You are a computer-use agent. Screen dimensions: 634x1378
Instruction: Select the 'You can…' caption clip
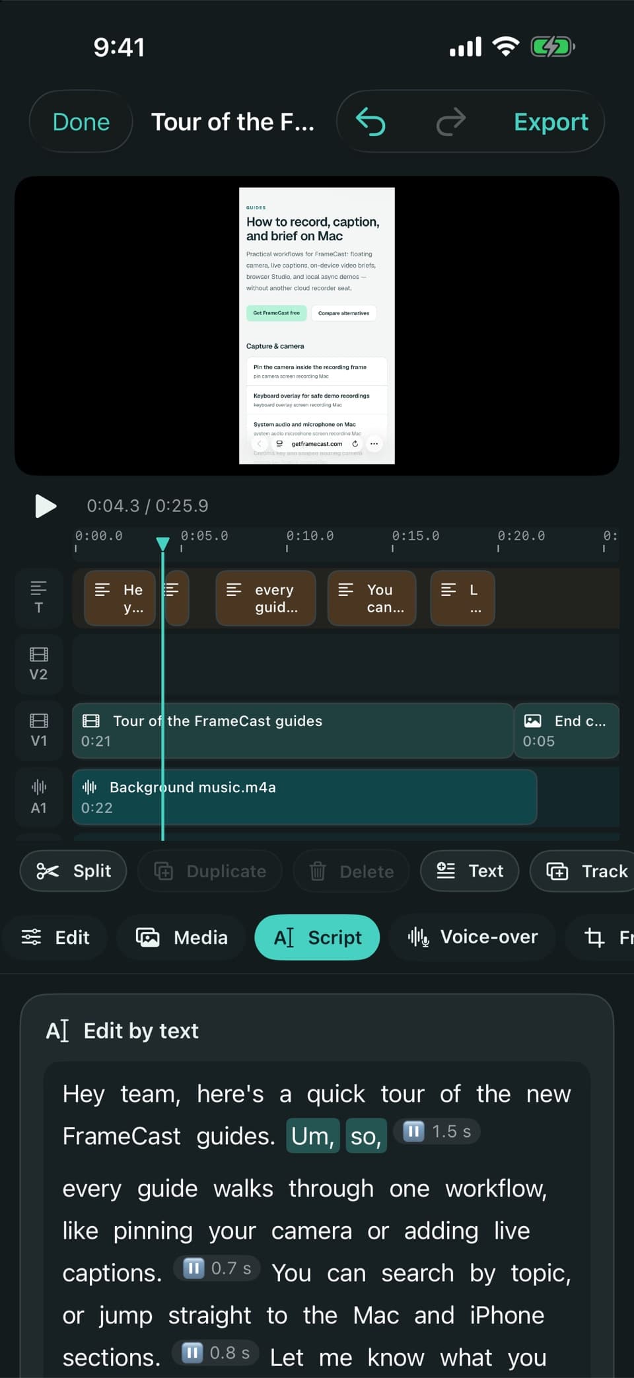click(372, 598)
